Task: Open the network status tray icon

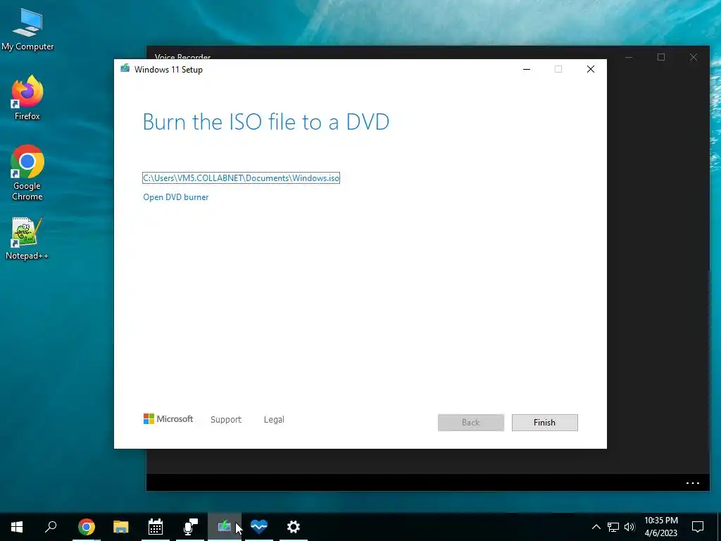Action: (613, 527)
